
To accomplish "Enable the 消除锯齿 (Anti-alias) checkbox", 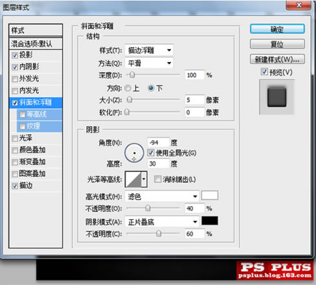I will pyautogui.click(x=157, y=179).
